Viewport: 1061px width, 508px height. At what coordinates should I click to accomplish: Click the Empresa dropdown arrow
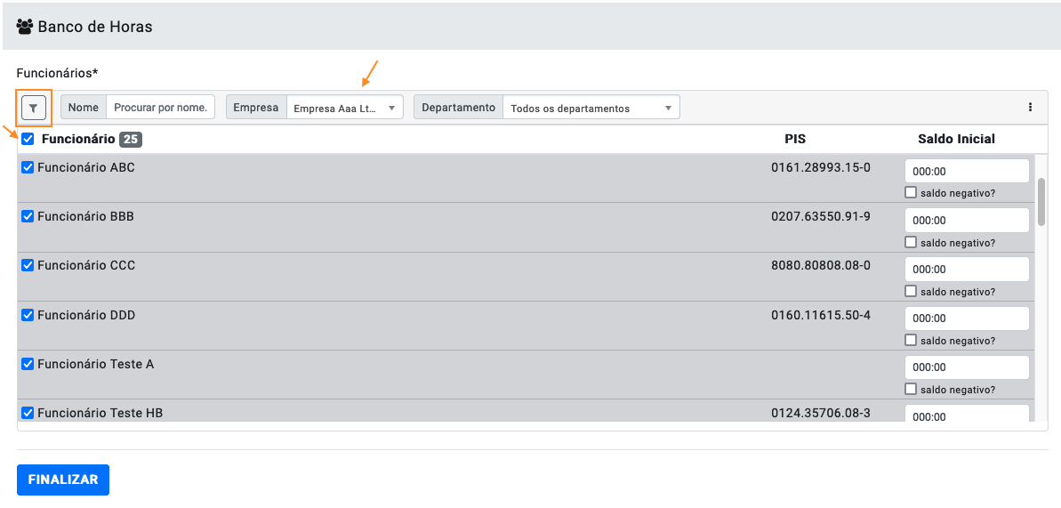click(391, 109)
